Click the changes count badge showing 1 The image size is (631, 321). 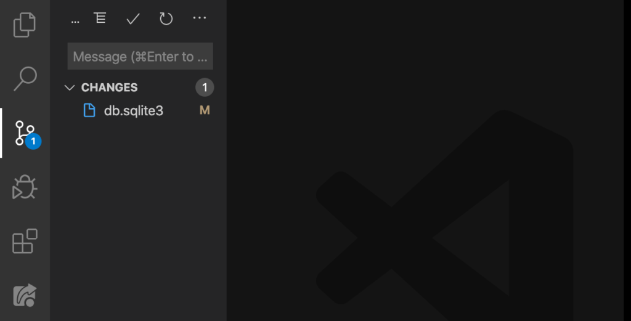tap(205, 87)
